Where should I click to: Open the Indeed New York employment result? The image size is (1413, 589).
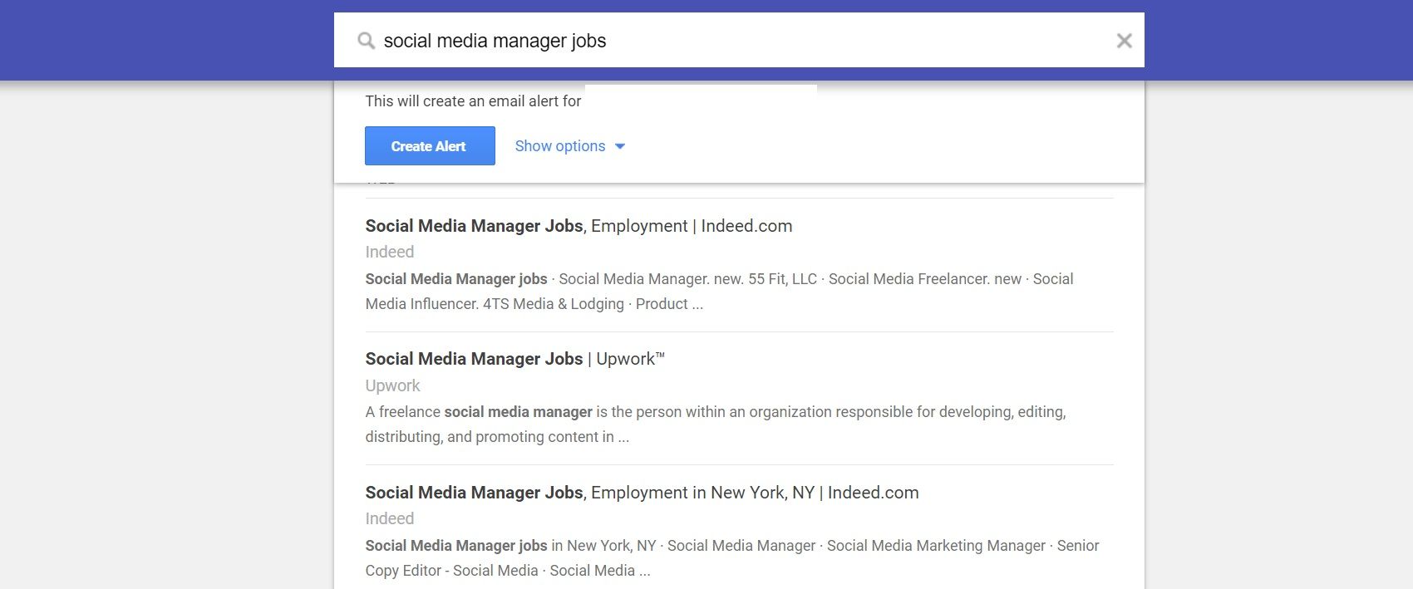641,492
